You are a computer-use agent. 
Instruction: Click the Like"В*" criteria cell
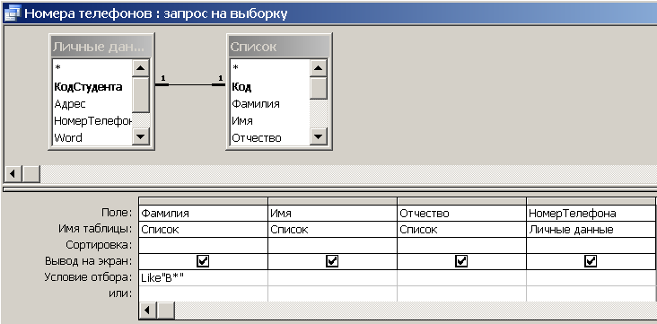click(x=203, y=278)
